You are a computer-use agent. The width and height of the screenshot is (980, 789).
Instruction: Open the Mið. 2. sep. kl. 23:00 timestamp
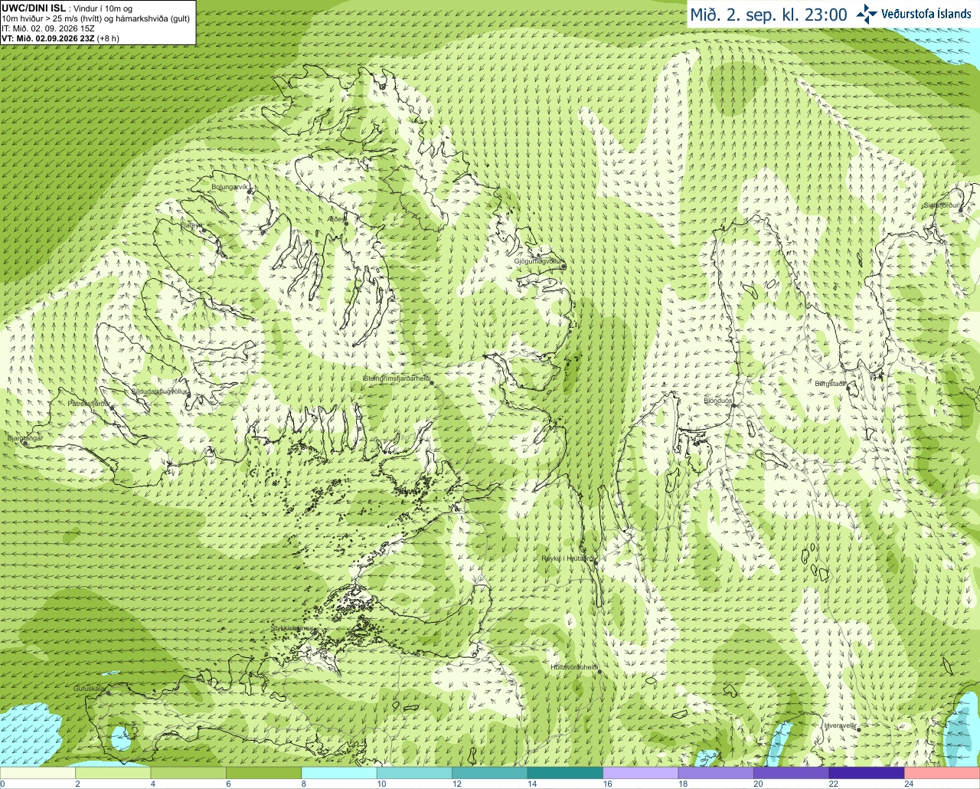pos(768,15)
